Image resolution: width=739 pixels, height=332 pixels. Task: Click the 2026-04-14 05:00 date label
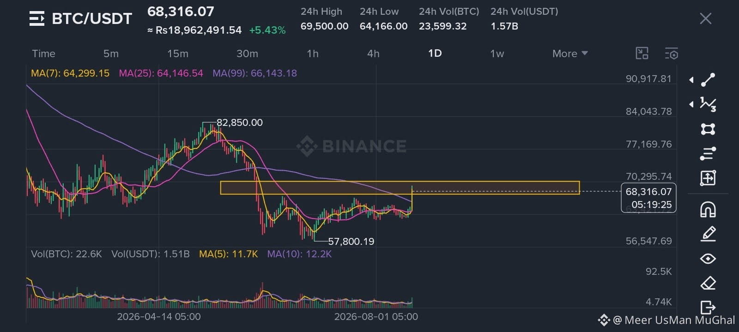point(159,316)
